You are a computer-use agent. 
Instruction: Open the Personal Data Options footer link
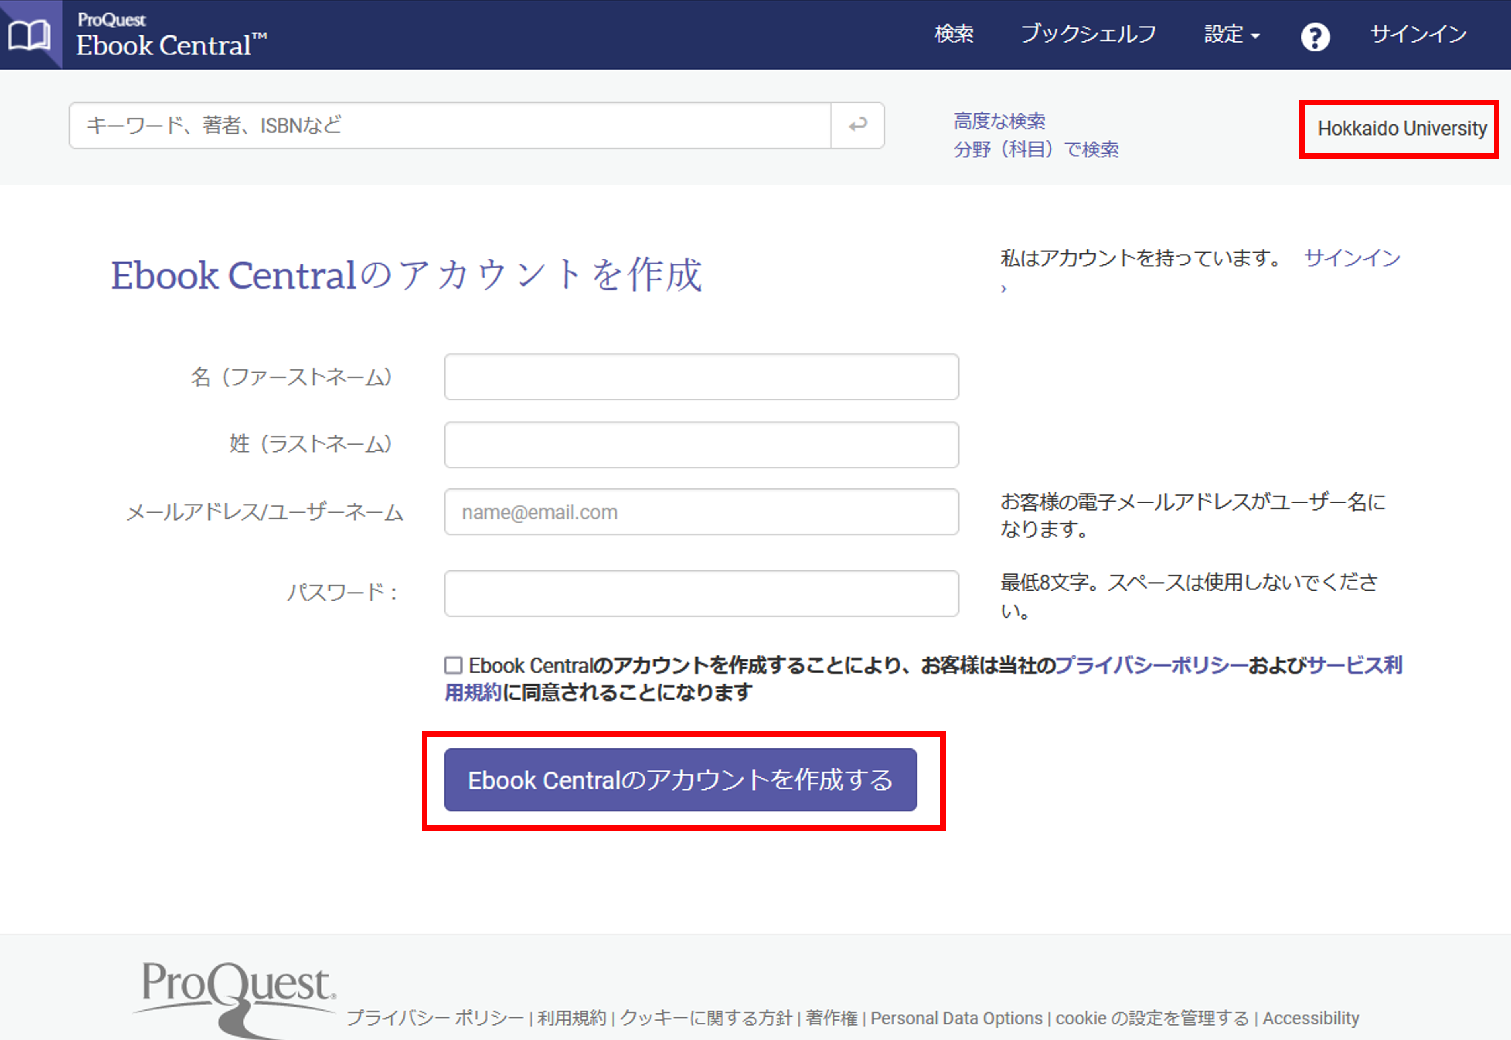pyautogui.click(x=956, y=1018)
